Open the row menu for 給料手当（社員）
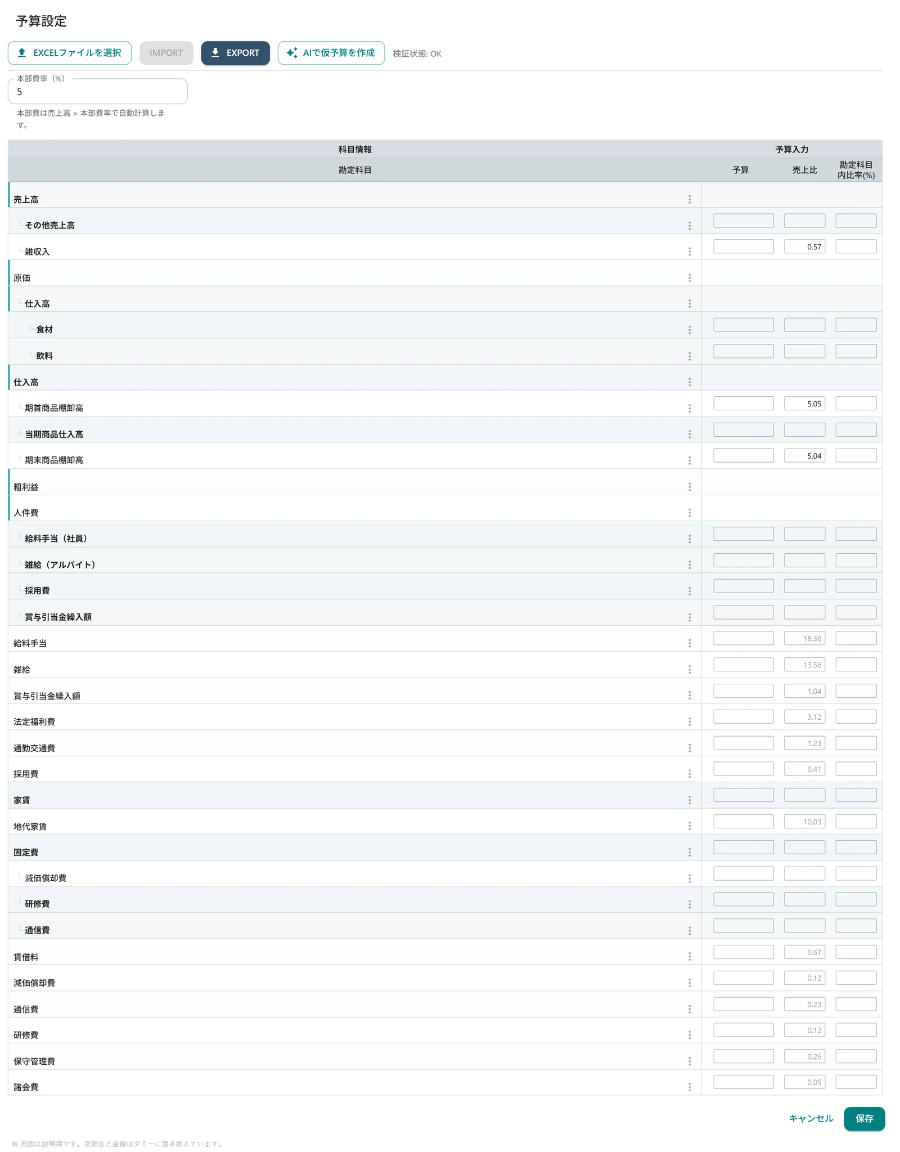The image size is (900, 1152). (x=689, y=539)
